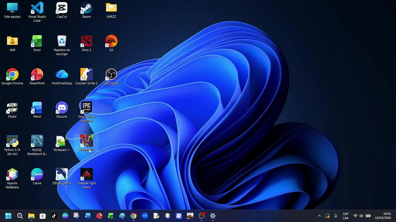Open taskbar Search magnifier

(x=20, y=216)
